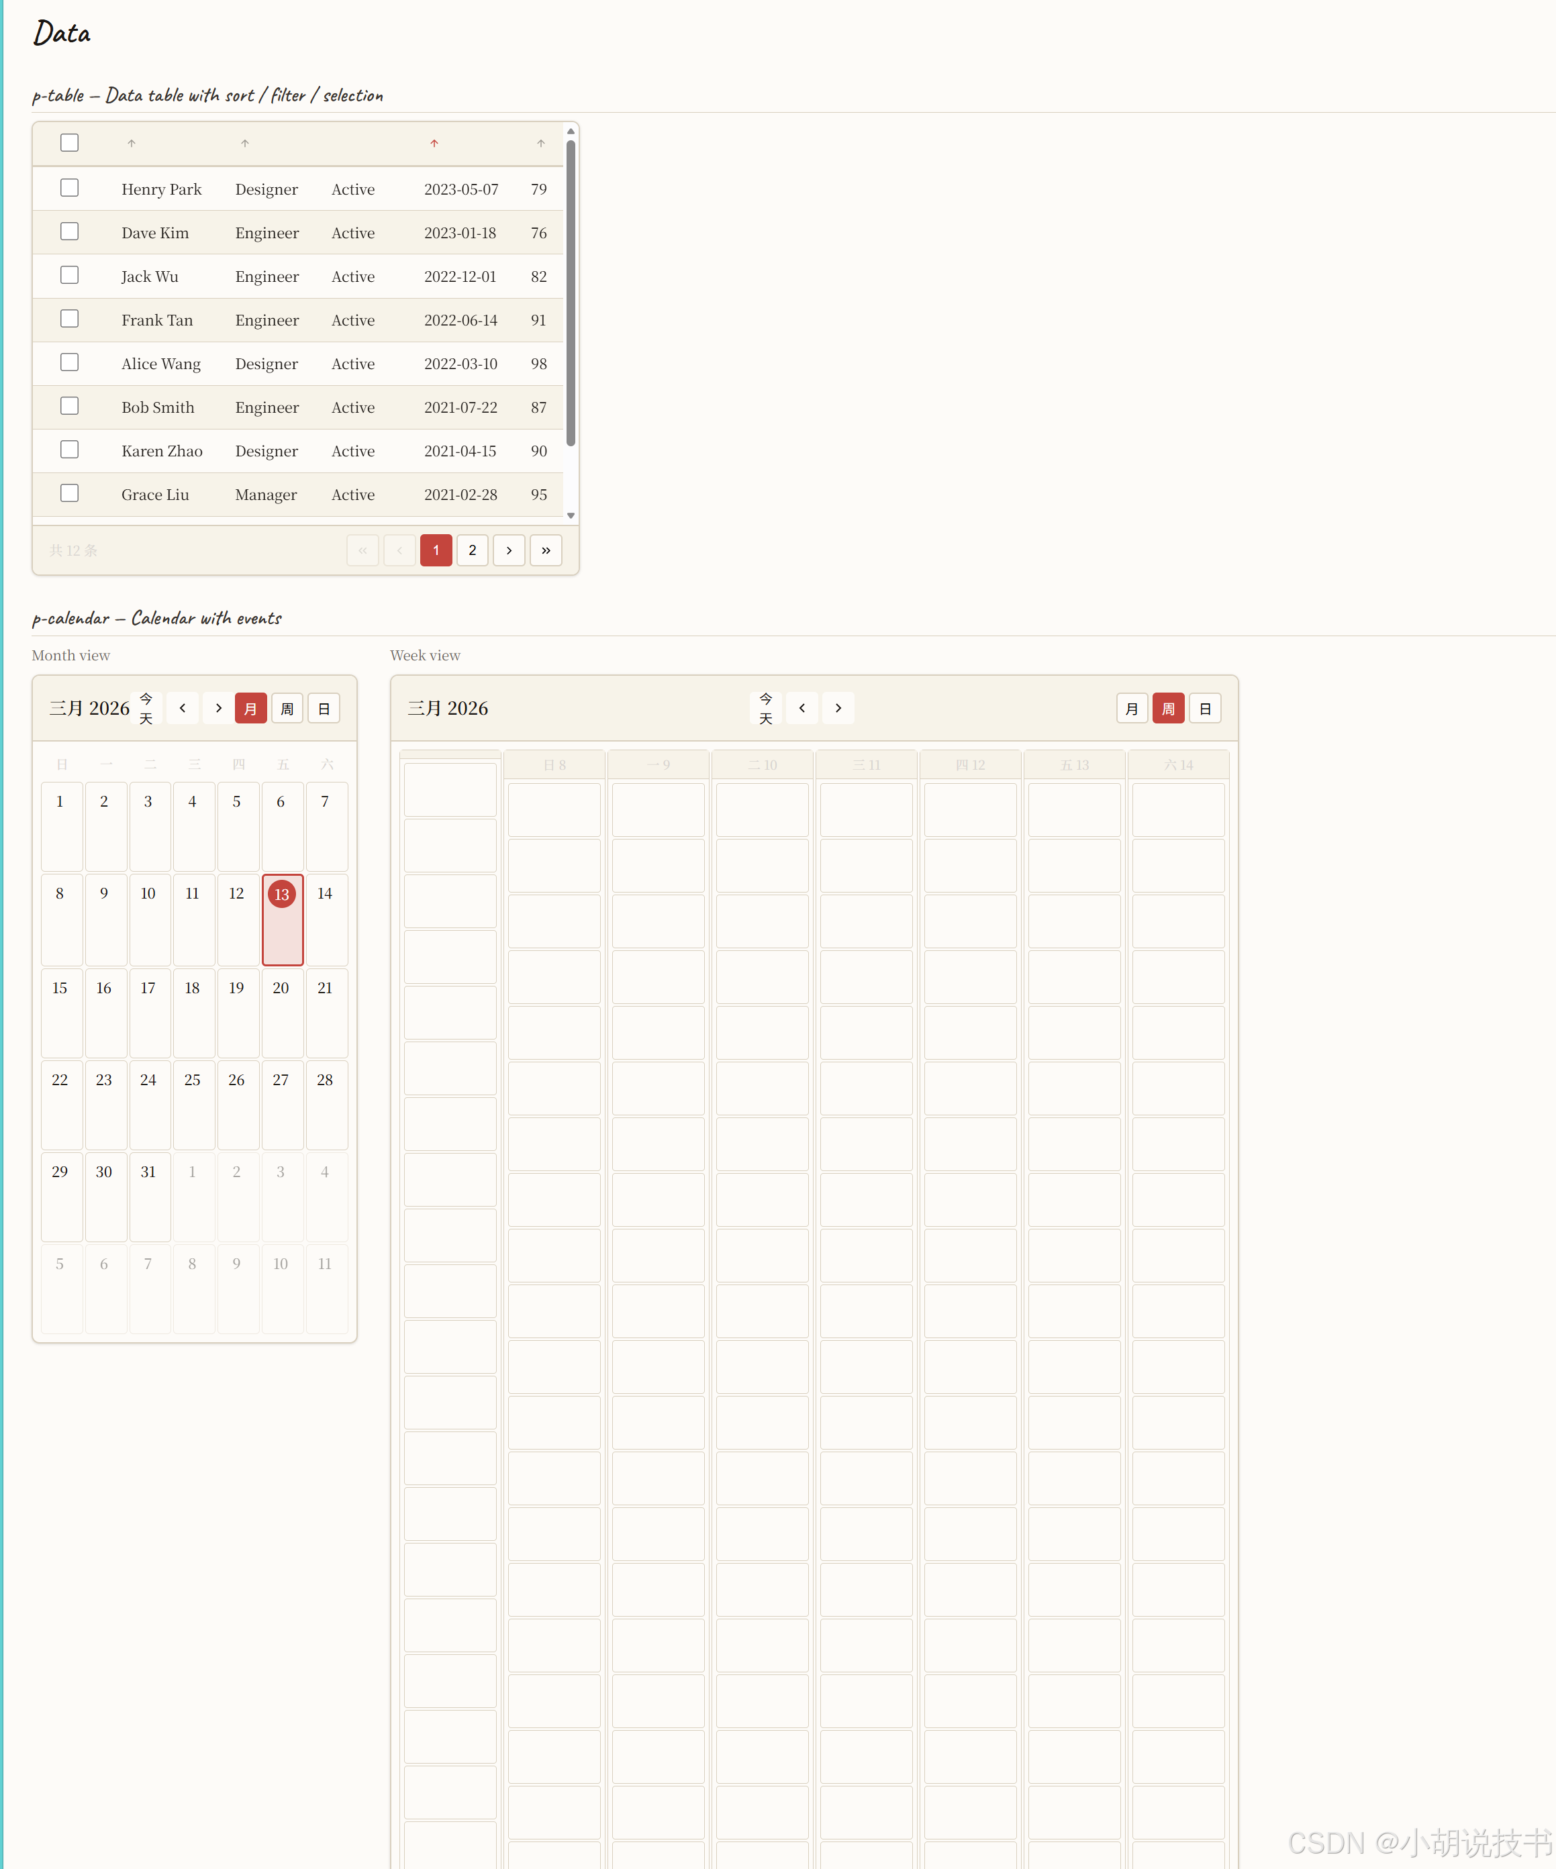Jump to last table page with double chevron
1556x1869 pixels.
coord(546,550)
